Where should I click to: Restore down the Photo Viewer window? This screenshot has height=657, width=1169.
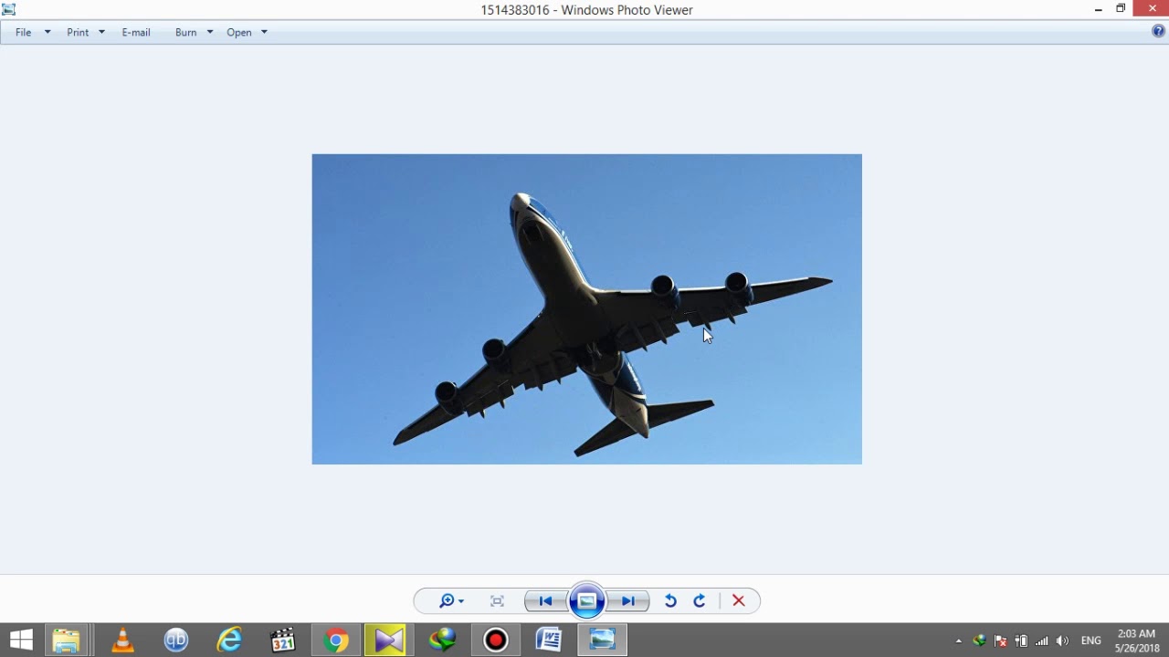(1122, 9)
